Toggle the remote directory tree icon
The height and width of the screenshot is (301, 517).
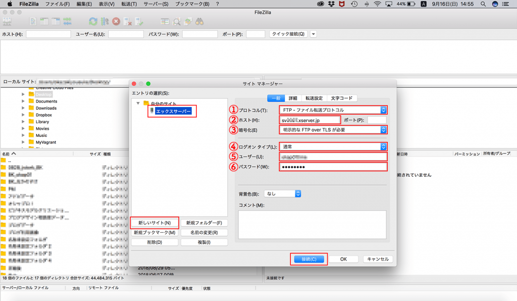coord(56,22)
